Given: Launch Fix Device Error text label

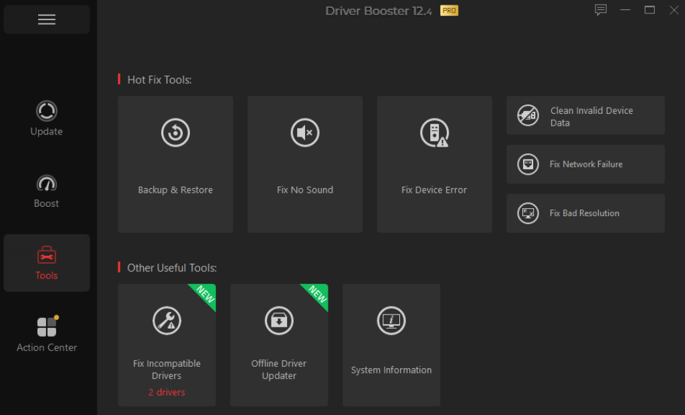Looking at the screenshot, I should [x=434, y=190].
